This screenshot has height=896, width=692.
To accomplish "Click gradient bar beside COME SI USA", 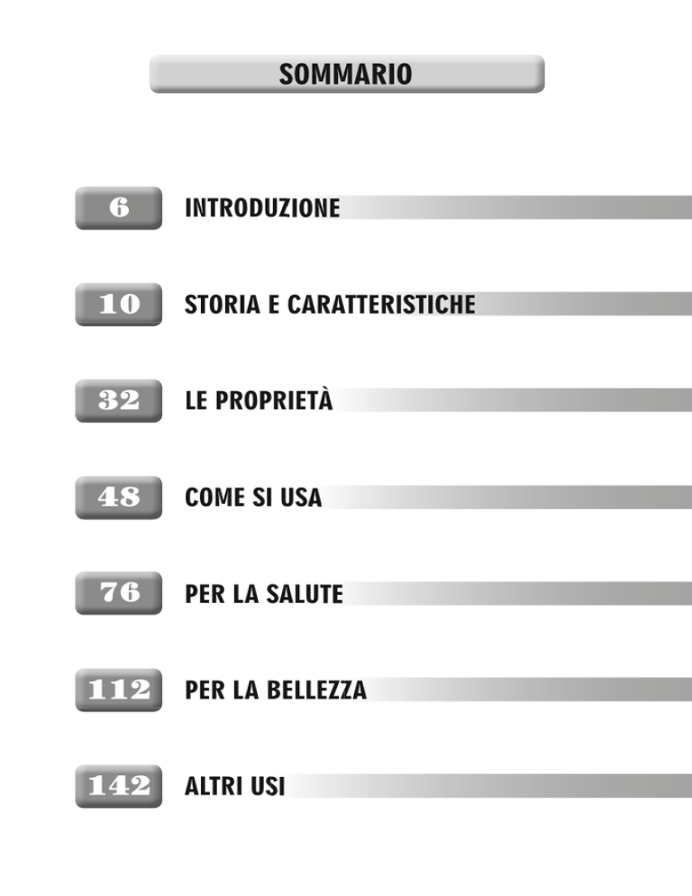I will click(507, 498).
